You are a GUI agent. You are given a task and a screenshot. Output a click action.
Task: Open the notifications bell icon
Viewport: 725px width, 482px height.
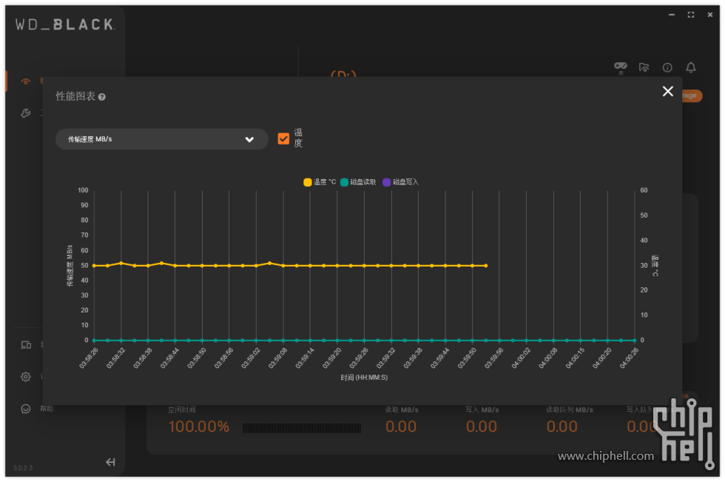691,67
